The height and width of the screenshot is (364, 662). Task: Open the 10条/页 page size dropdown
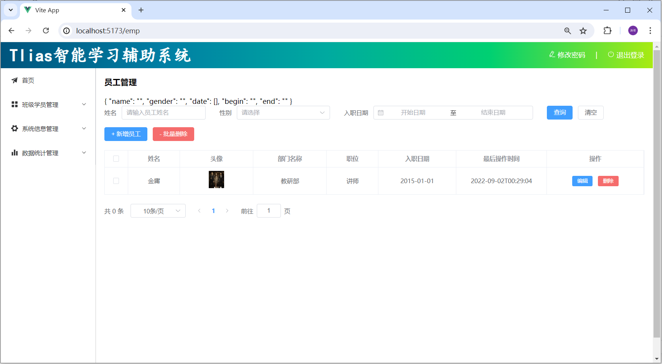[158, 211]
